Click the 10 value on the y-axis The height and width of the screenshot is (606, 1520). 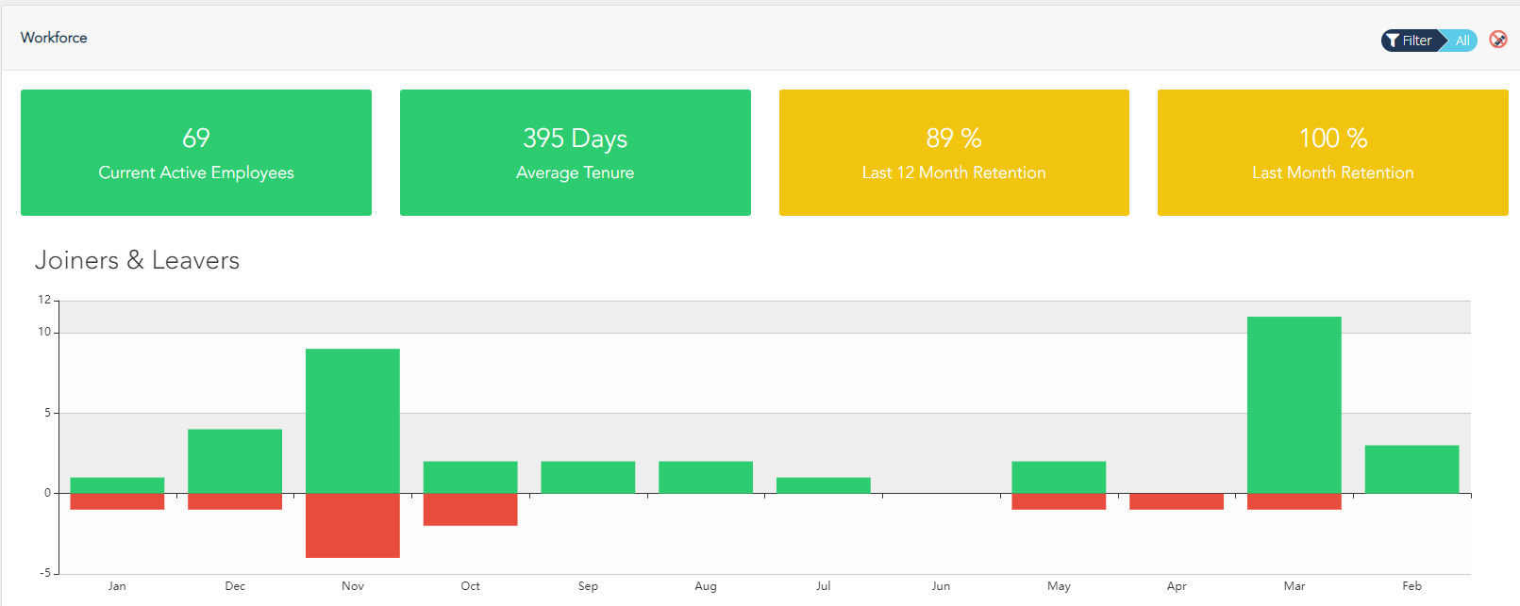point(44,332)
